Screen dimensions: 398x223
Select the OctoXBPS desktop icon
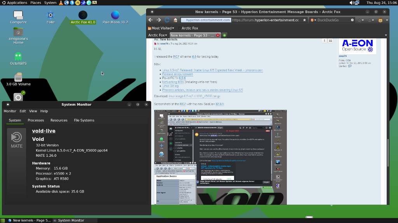click(18, 59)
